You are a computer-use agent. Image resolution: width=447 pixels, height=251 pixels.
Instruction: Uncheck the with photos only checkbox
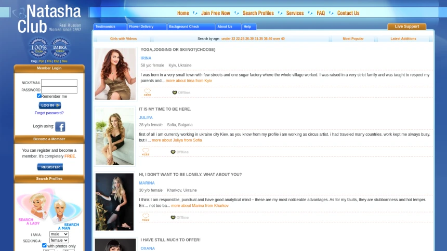pos(44,246)
